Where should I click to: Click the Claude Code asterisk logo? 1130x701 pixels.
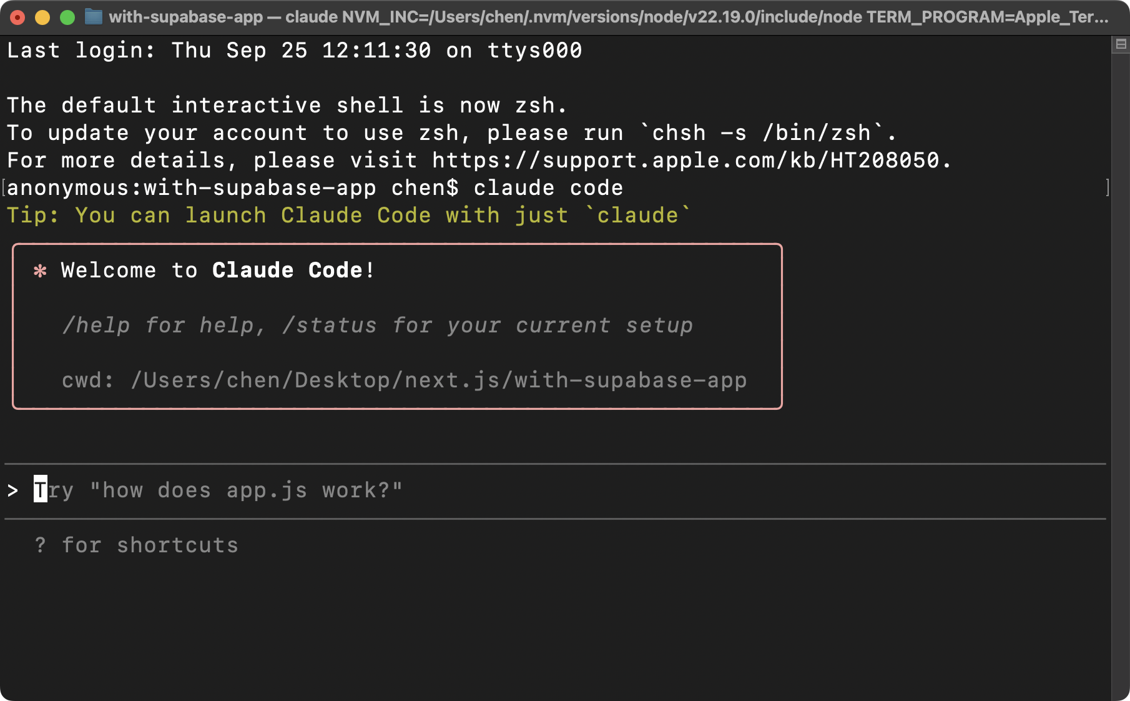pos(40,271)
